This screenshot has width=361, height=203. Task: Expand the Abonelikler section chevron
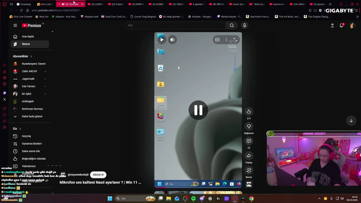(31, 56)
